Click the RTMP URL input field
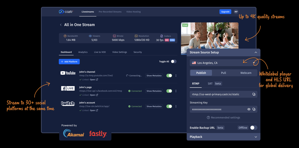Screen dimensions: 299x148 click(x=223, y=94)
